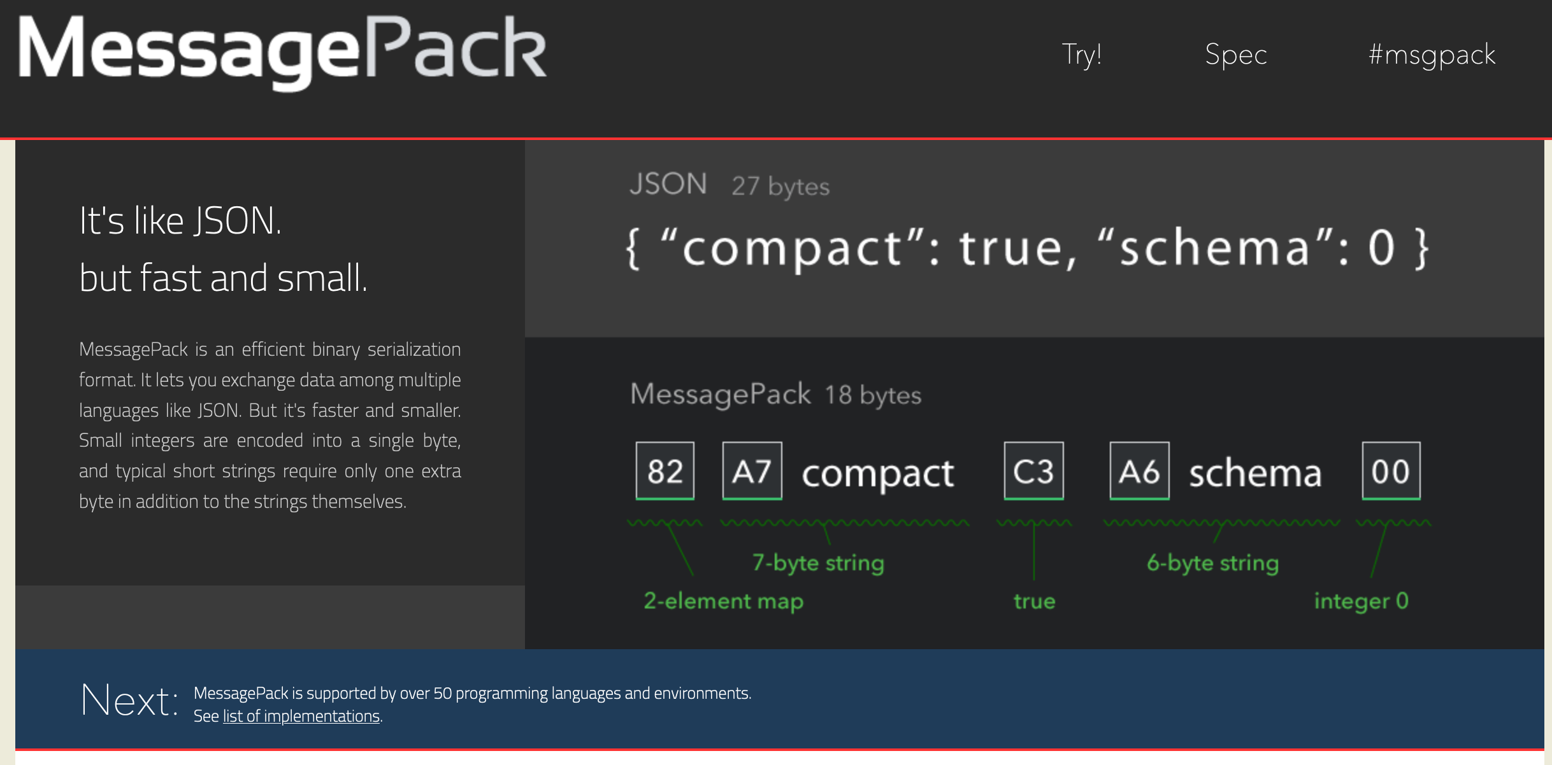Screen dimensions: 1552x765
Task: Click the green "true" annotation
Action: click(x=1034, y=601)
